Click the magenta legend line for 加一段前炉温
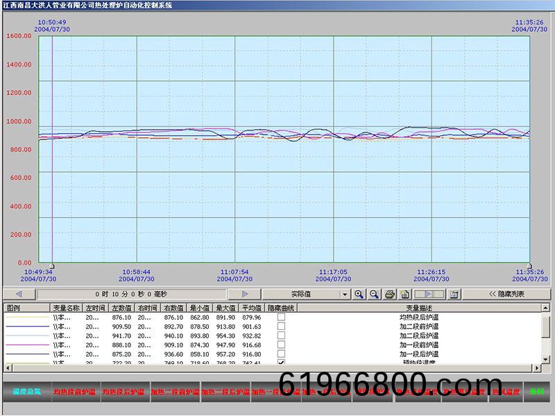The height and width of the screenshot is (416, 555). 27,345
